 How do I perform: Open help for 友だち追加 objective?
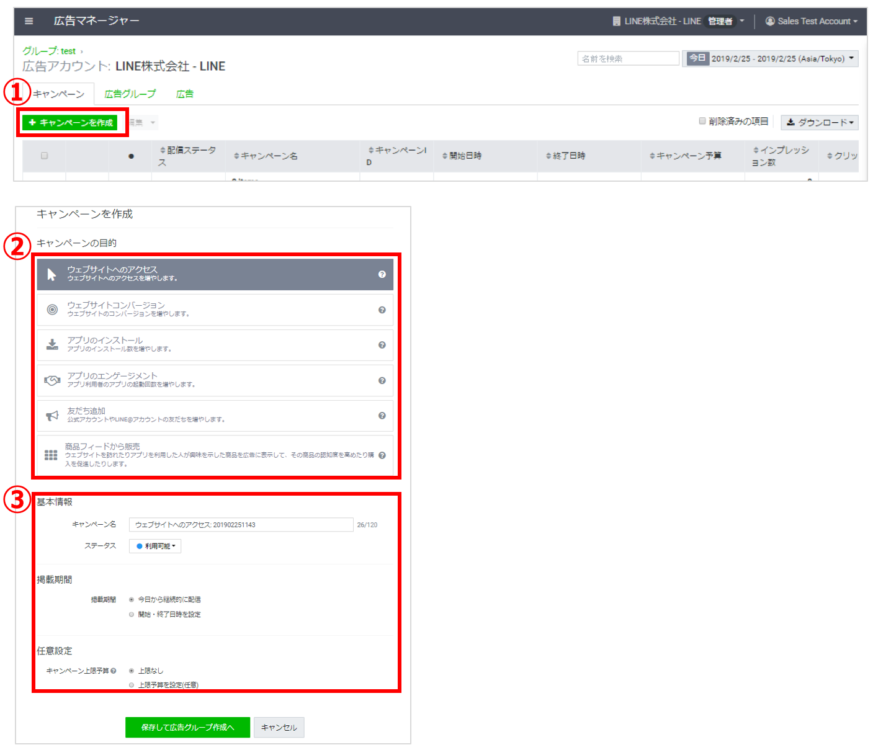pos(382,416)
